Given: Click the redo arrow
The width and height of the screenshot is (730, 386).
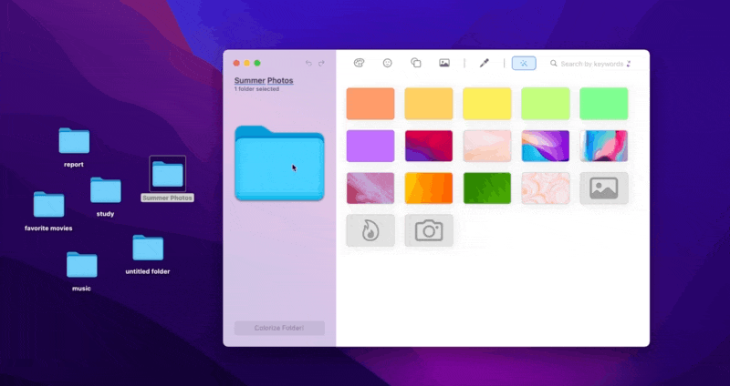Looking at the screenshot, I should pos(321,63).
